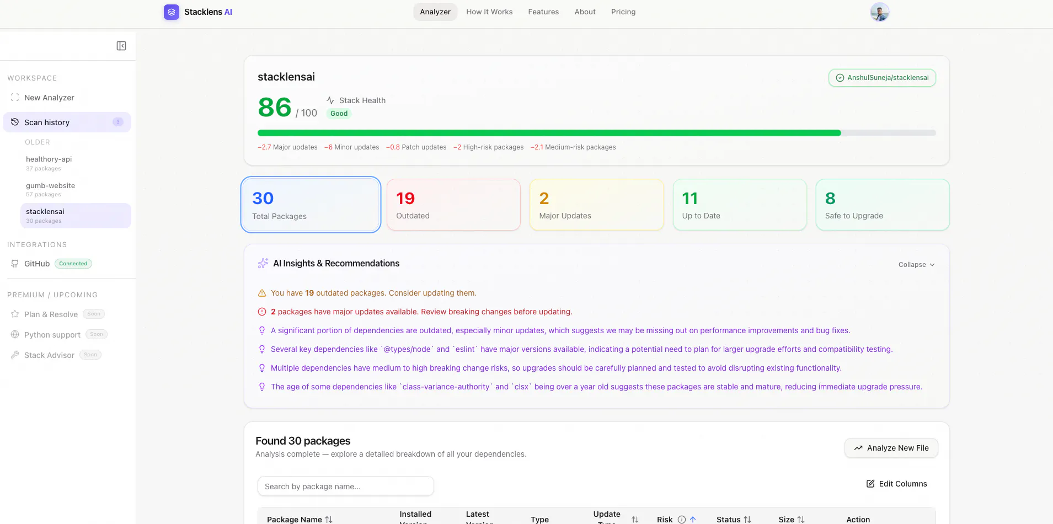This screenshot has width=1053, height=524.
Task: Open the Edit Columns option
Action: pos(897,484)
